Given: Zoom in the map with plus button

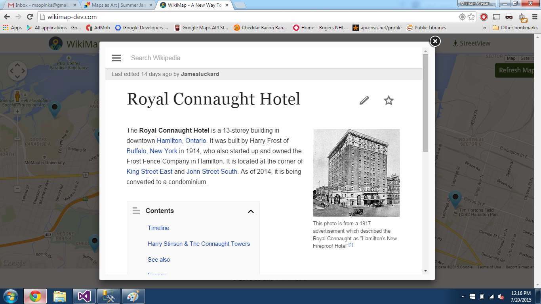Looking at the screenshot, I should click(x=17, y=111).
